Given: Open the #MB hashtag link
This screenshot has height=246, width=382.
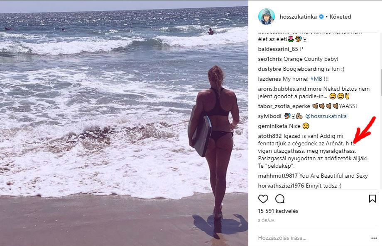Looking at the screenshot, I should tap(316, 79).
